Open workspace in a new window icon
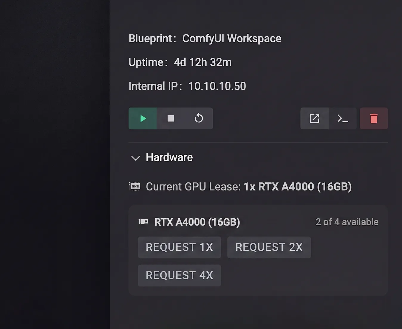Image resolution: width=402 pixels, height=329 pixels. pos(314,118)
